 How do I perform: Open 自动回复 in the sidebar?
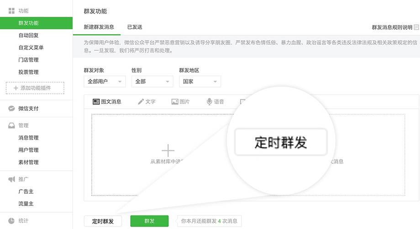pyautogui.click(x=28, y=35)
